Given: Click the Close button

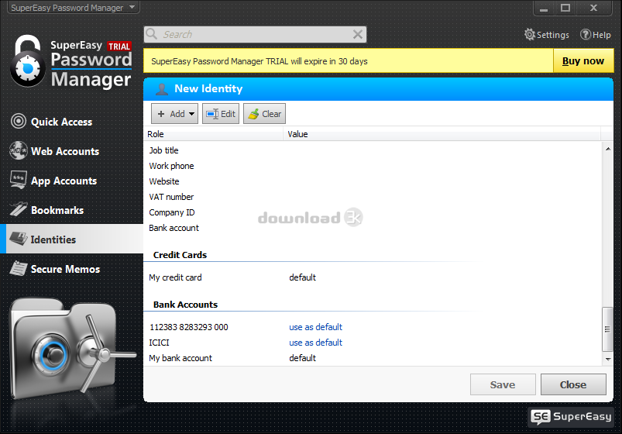Looking at the screenshot, I should (x=573, y=384).
